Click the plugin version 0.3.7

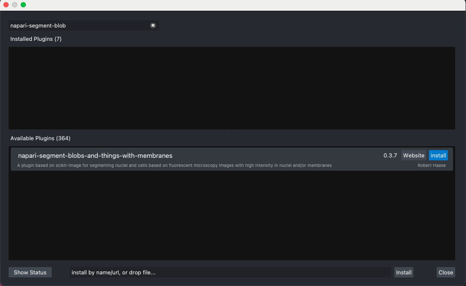pyautogui.click(x=390, y=156)
